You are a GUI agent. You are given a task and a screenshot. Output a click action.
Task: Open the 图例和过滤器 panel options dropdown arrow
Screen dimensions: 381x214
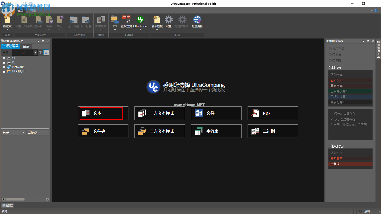click(x=363, y=41)
